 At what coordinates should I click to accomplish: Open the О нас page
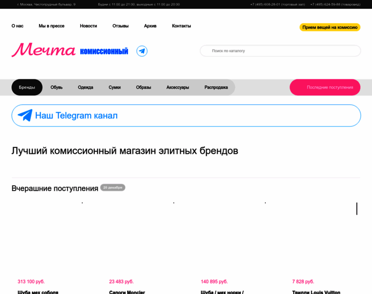coord(18,26)
